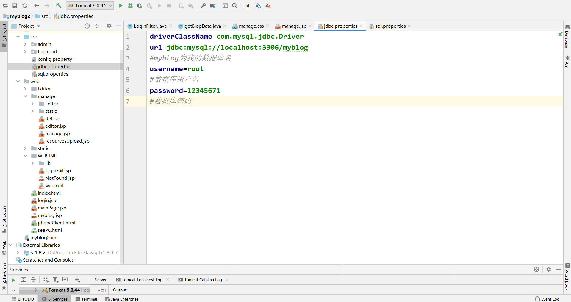This screenshot has height=302, width=571.
Task: Collapse the web folder
Action: point(18,81)
